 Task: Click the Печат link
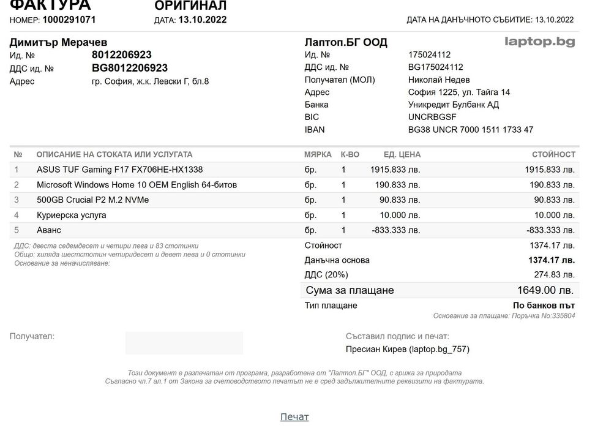click(294, 416)
